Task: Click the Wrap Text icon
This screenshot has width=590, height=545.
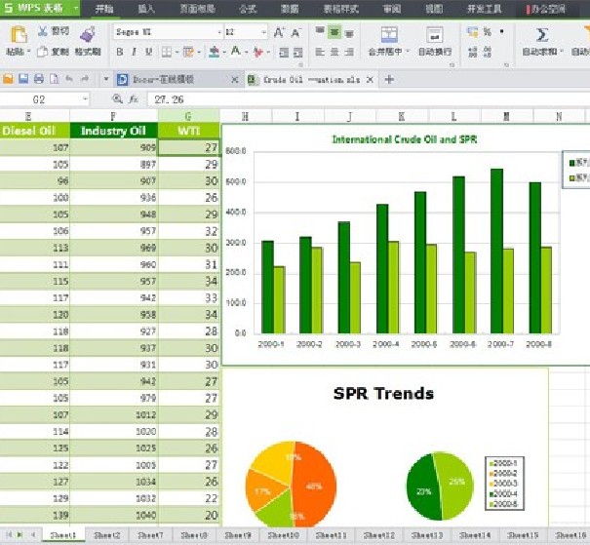Action: 435,35
